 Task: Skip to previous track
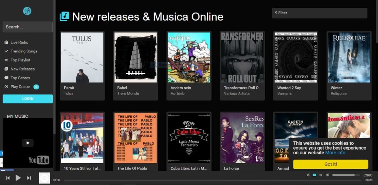click(x=8, y=178)
